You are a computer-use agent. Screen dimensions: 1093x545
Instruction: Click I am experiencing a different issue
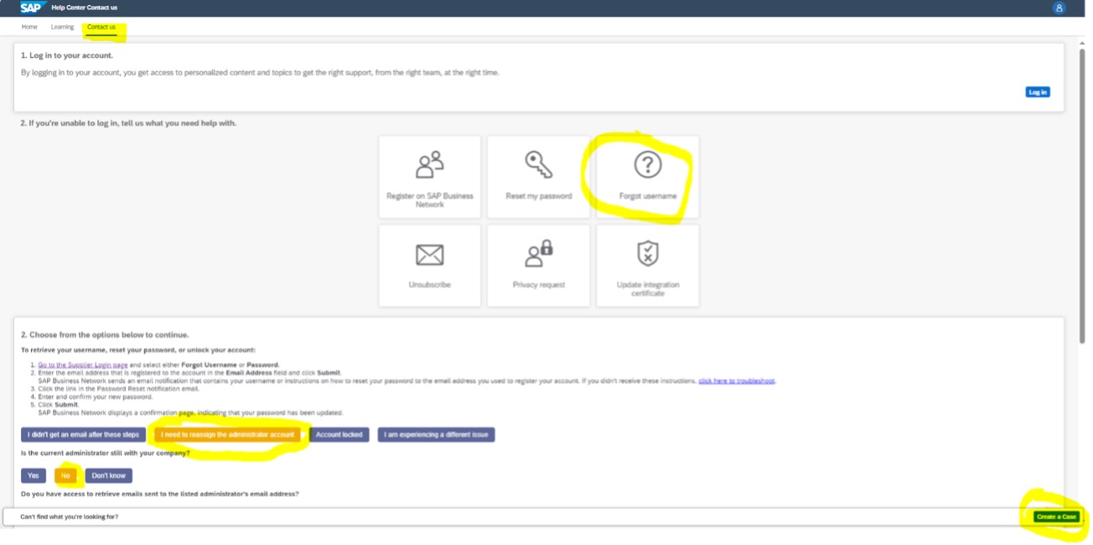click(x=436, y=434)
